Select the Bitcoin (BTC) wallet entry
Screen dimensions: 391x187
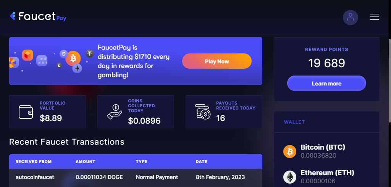(x=327, y=152)
